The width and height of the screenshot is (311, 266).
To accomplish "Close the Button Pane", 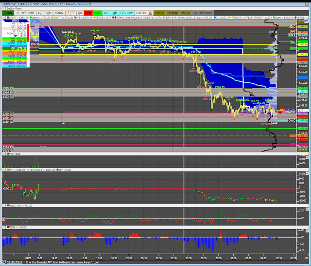I will coord(4,8).
